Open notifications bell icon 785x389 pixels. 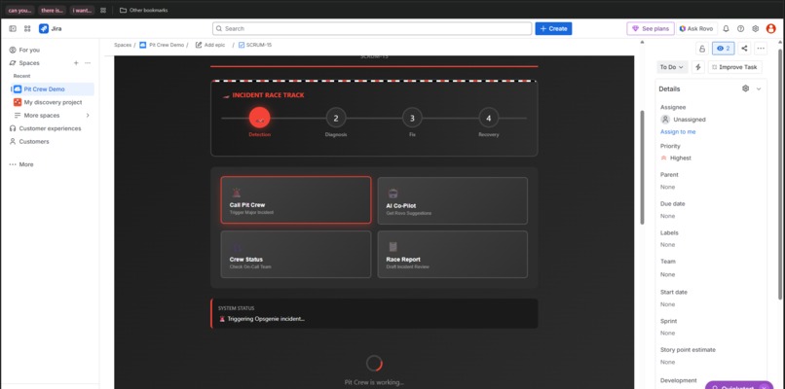pos(726,29)
